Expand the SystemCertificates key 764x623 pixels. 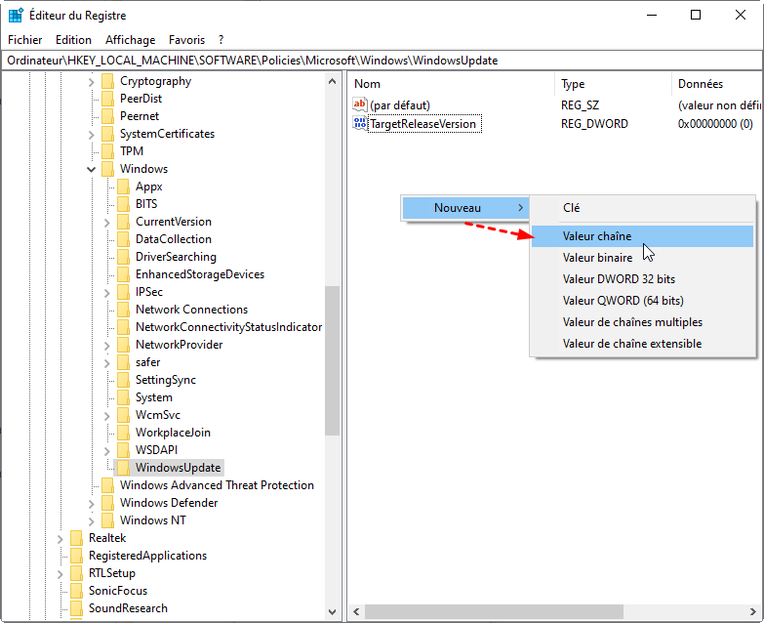91,135
